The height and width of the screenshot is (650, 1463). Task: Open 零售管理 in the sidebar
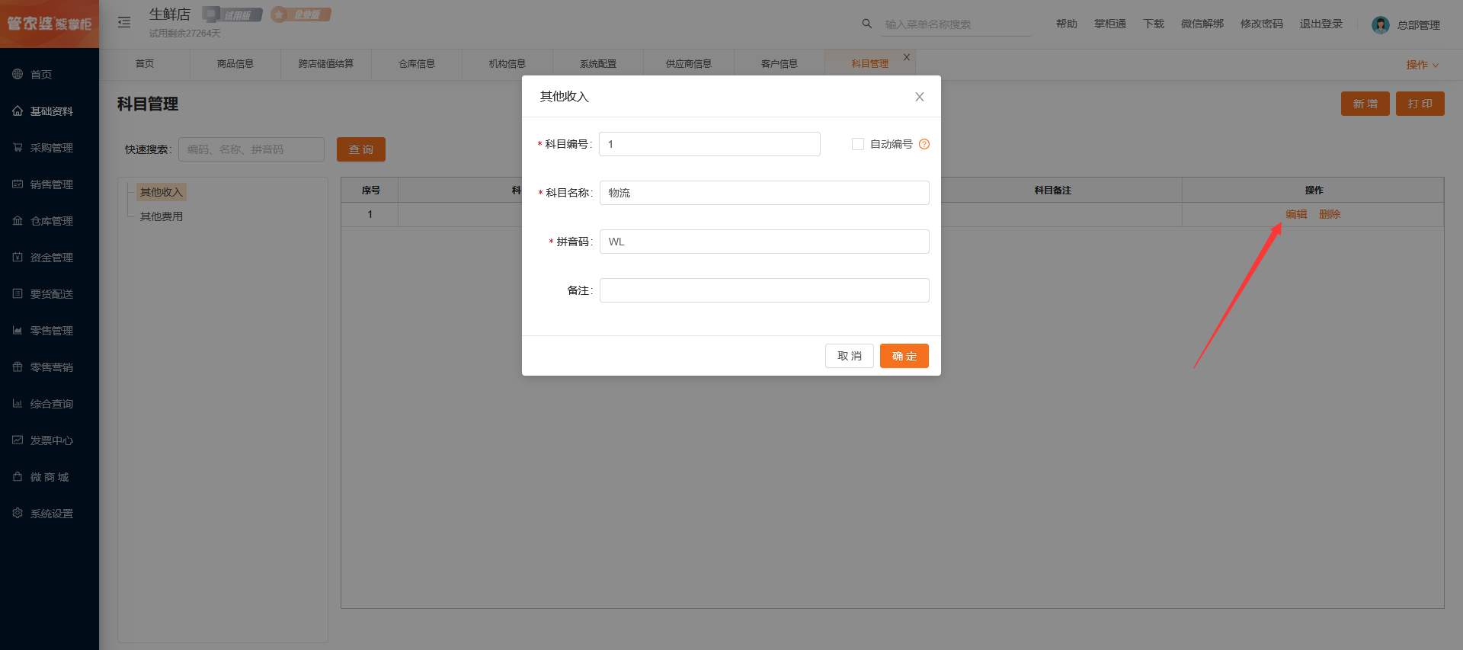click(x=50, y=330)
